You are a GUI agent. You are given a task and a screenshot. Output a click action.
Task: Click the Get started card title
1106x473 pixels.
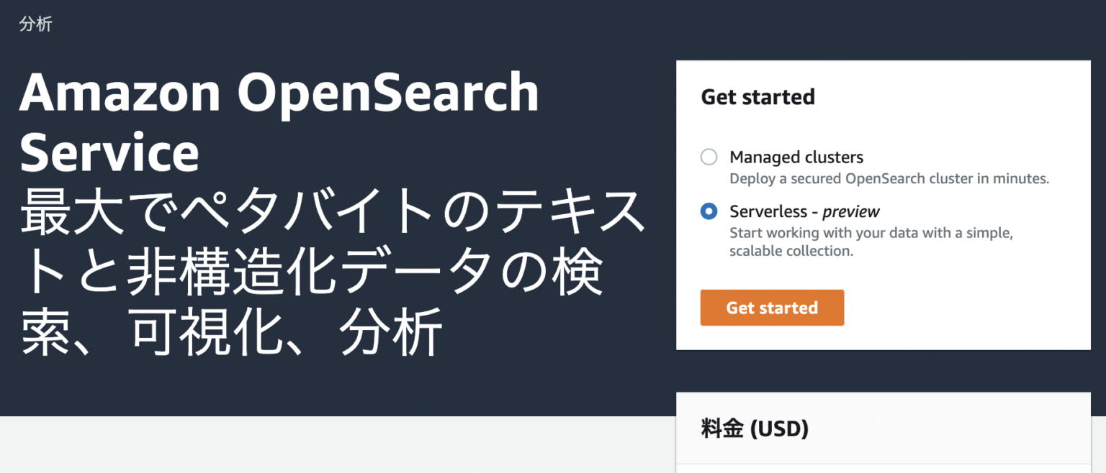pyautogui.click(x=757, y=97)
